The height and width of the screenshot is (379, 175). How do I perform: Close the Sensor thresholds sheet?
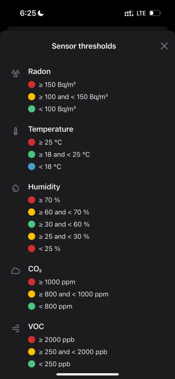pyautogui.click(x=164, y=46)
